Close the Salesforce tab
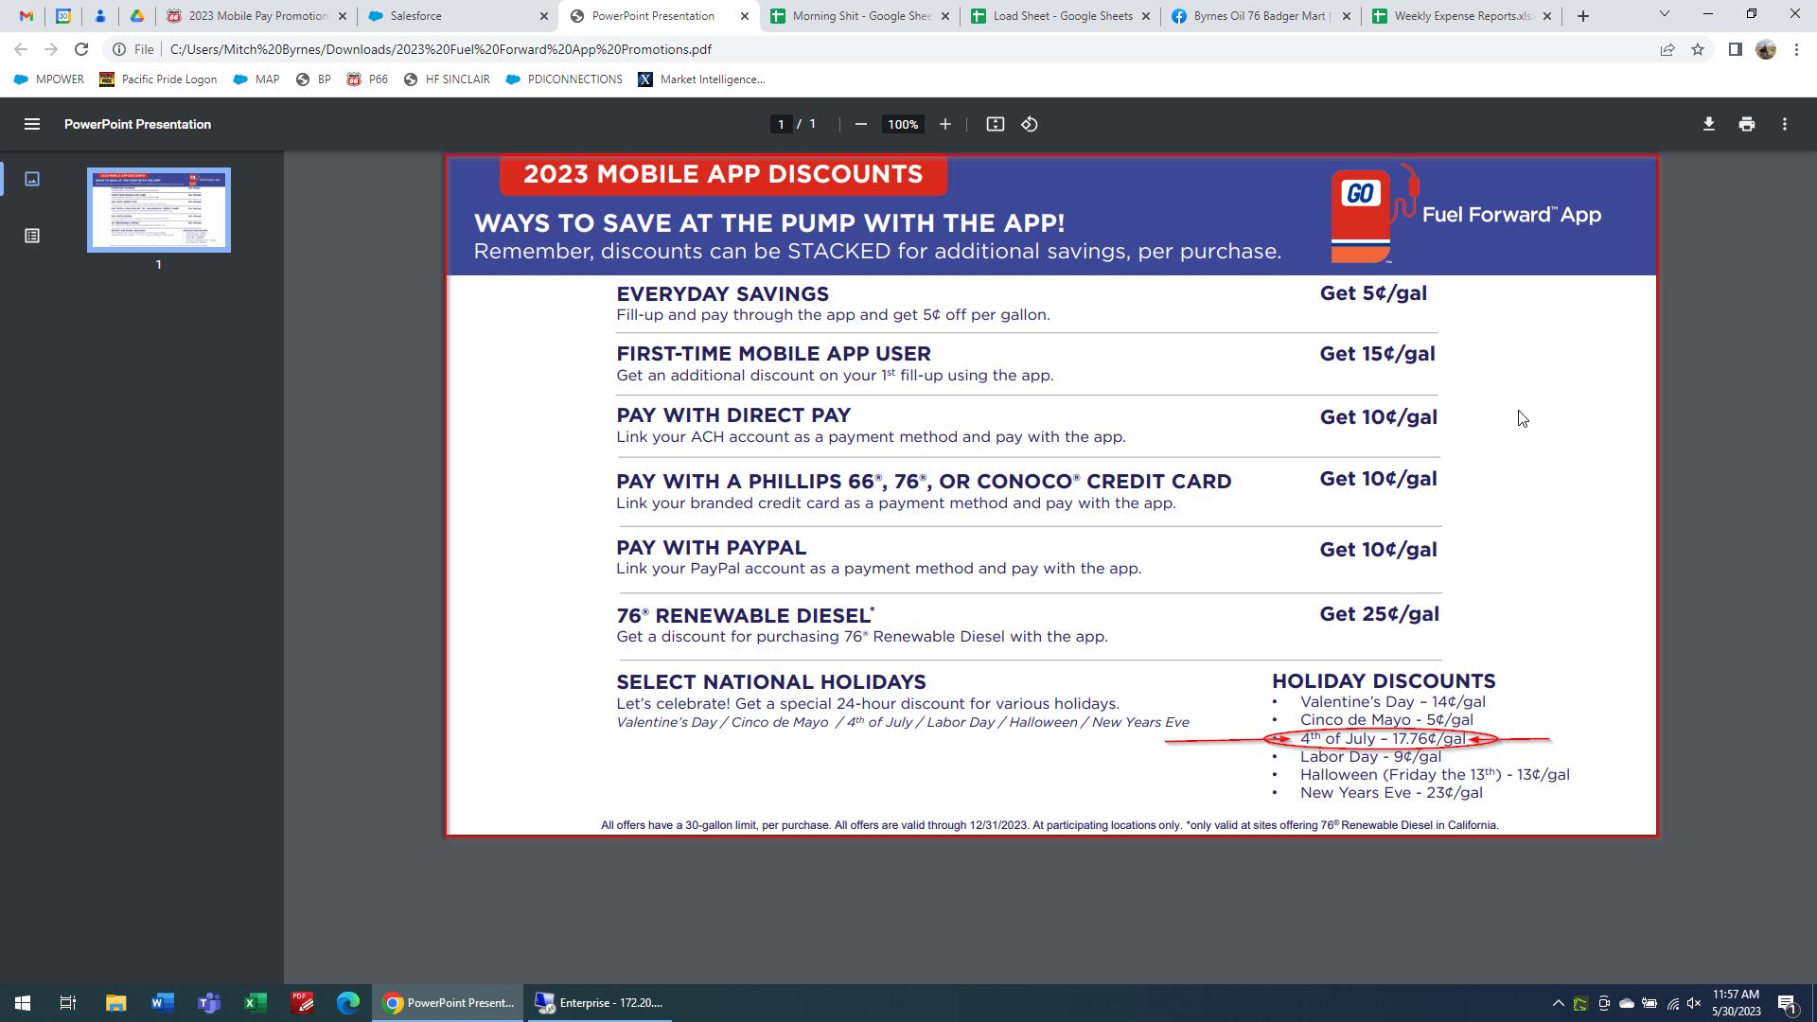The image size is (1817, 1022). tap(543, 16)
